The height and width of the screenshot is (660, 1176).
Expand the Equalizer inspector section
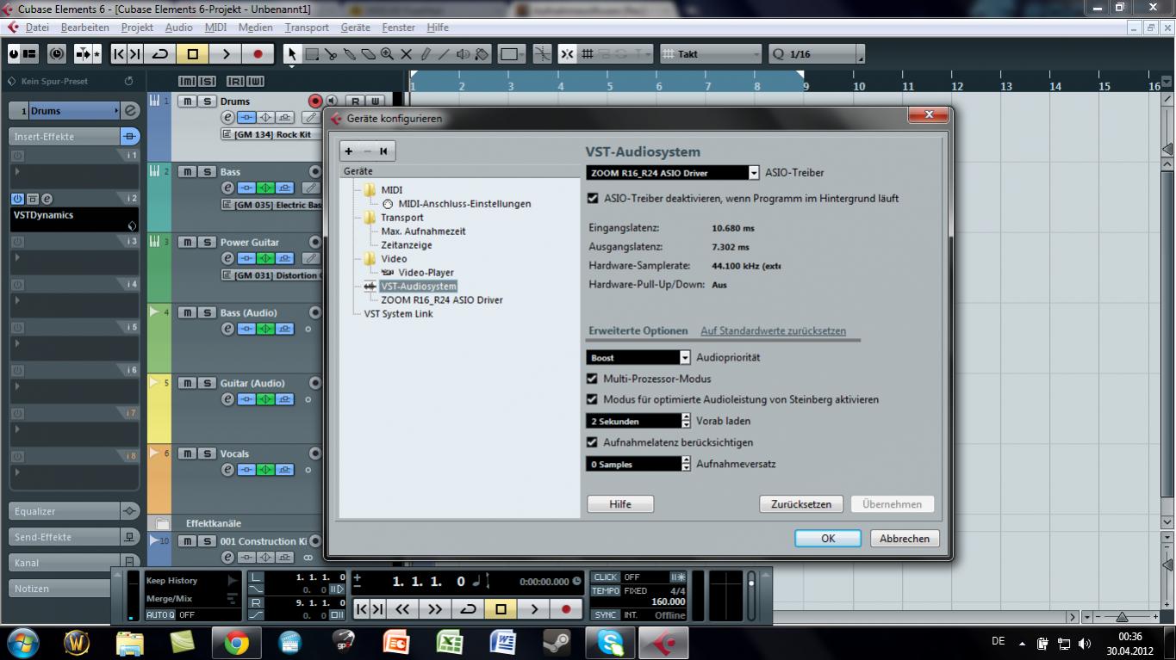pos(74,511)
